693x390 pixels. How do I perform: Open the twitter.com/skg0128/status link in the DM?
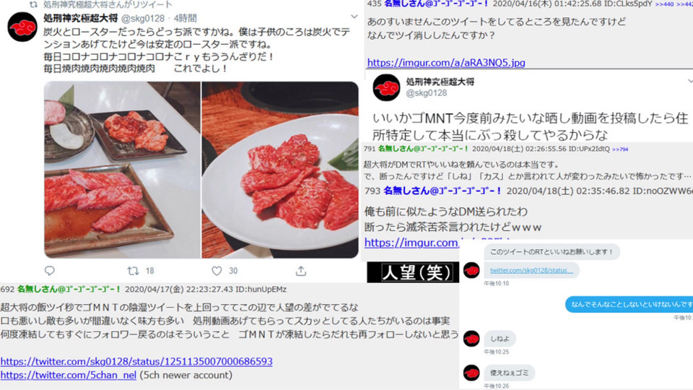pos(531,270)
